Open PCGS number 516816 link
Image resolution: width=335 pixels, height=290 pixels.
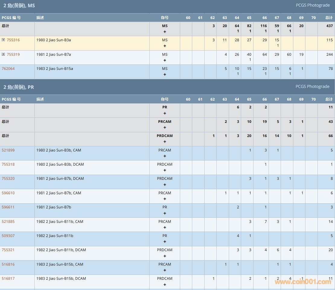pyautogui.click(x=8, y=264)
